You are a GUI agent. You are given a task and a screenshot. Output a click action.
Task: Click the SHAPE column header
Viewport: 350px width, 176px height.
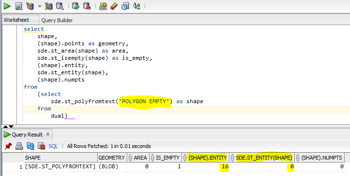coord(61,158)
